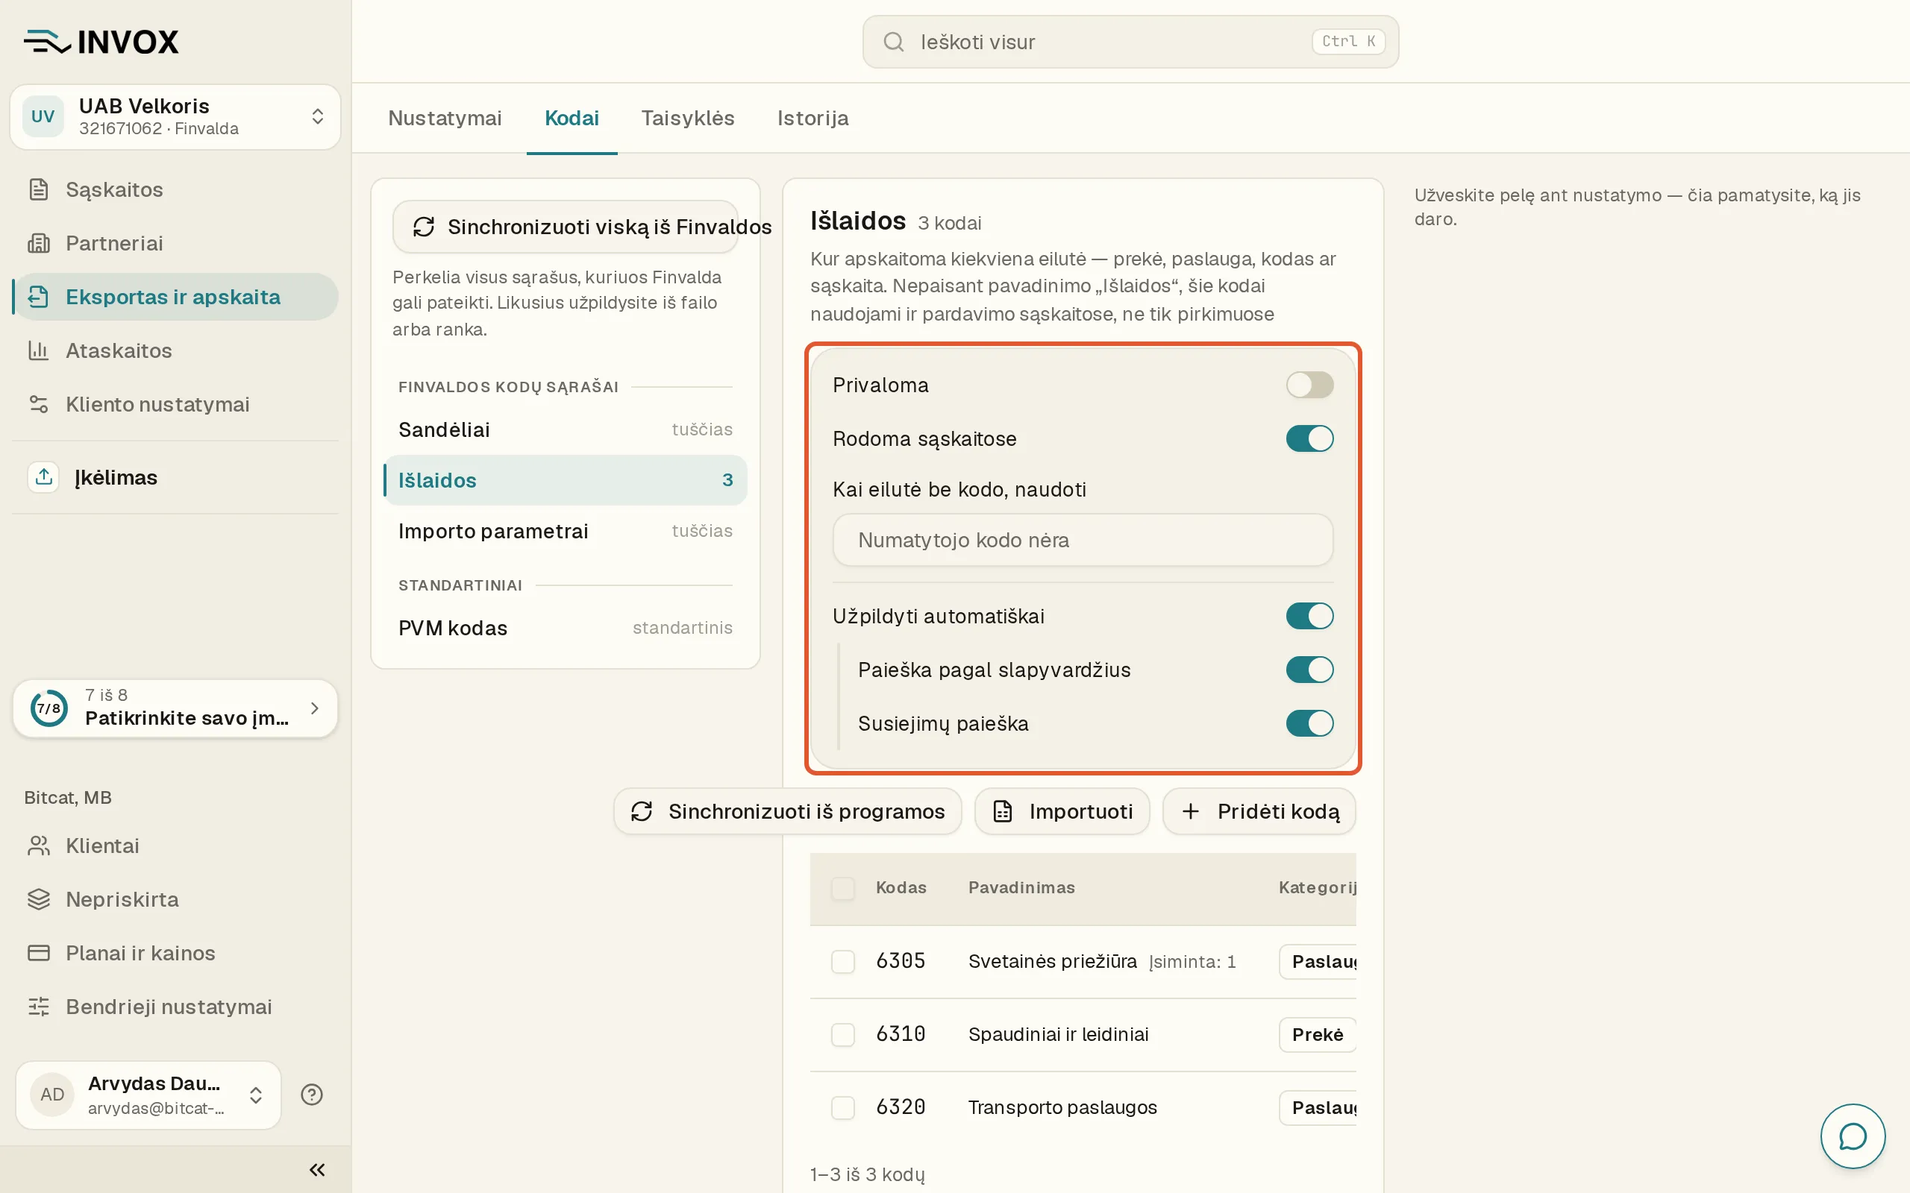Open the chat bubble widget
1910x1193 pixels.
tap(1853, 1136)
